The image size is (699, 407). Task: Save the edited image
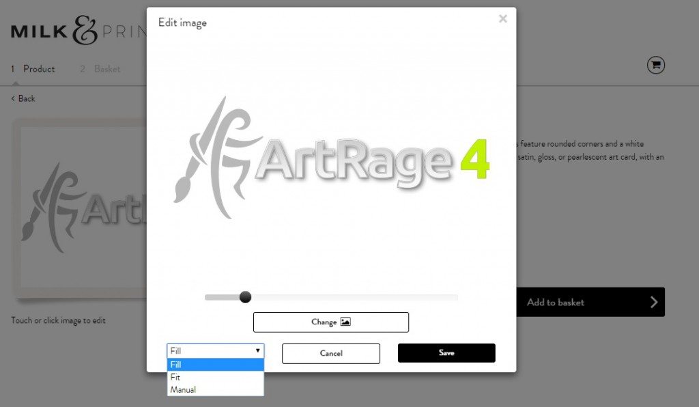(x=446, y=353)
